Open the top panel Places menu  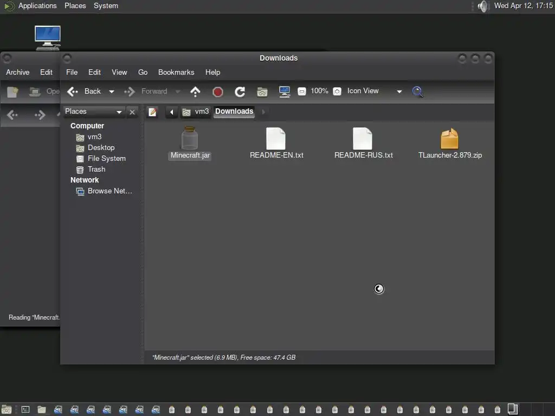[x=75, y=6]
